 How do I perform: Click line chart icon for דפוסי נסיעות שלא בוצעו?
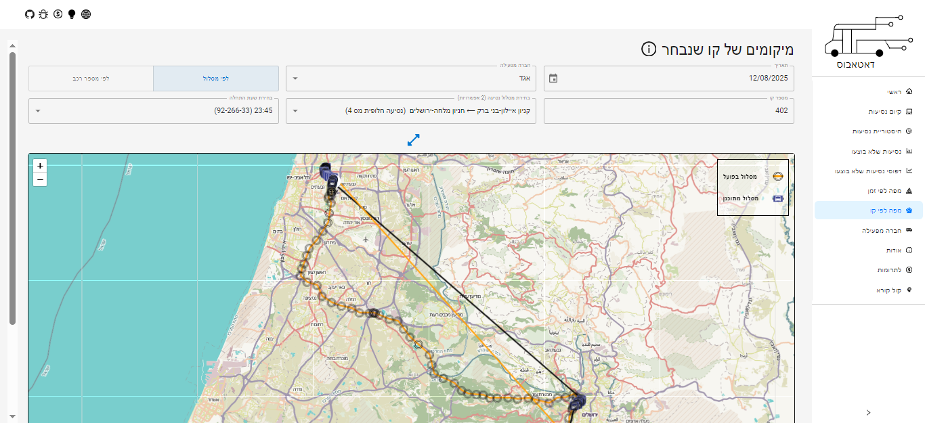(909, 171)
